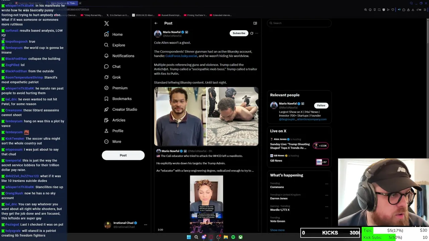Open Chat bubble icon in sidebar

coord(106,67)
